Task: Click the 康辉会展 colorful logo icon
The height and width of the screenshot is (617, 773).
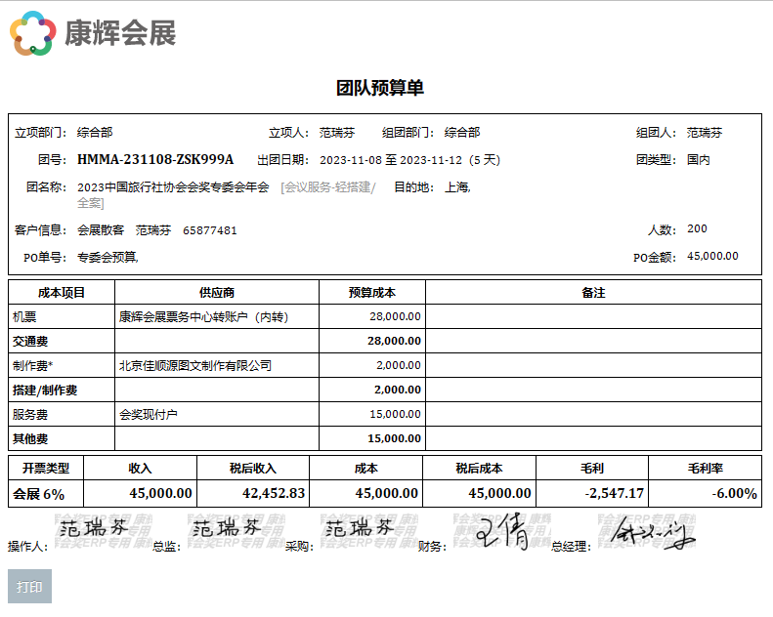Action: tap(32, 33)
